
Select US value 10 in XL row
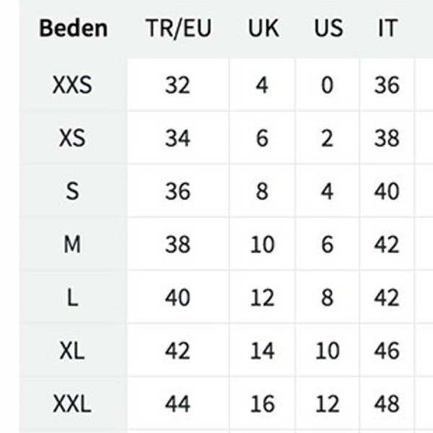click(327, 351)
